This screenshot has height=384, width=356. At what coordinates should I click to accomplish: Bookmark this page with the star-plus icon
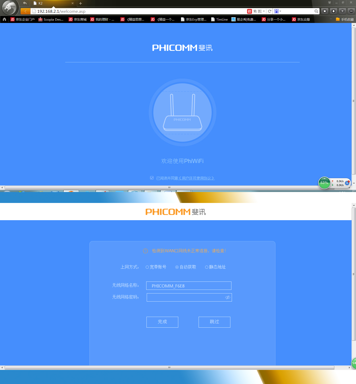point(255,11)
